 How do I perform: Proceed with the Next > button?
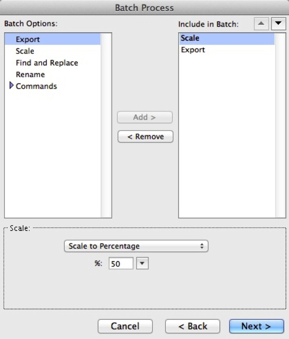pyautogui.click(x=256, y=326)
